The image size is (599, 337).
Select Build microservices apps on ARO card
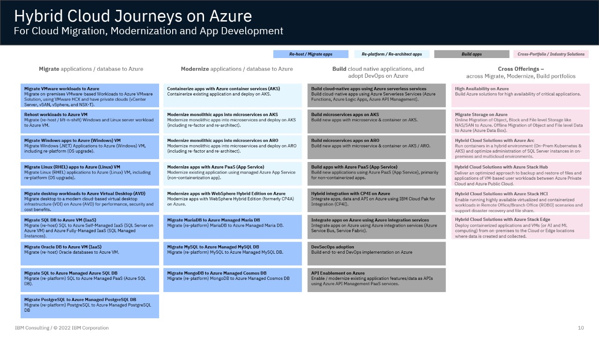click(x=377, y=147)
